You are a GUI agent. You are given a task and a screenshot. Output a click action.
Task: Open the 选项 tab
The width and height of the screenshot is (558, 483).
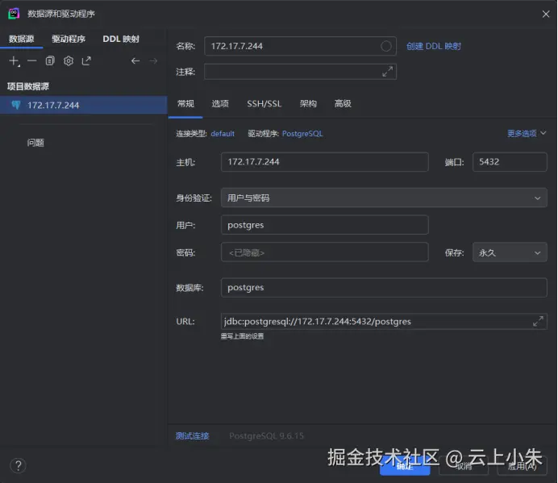tap(220, 103)
